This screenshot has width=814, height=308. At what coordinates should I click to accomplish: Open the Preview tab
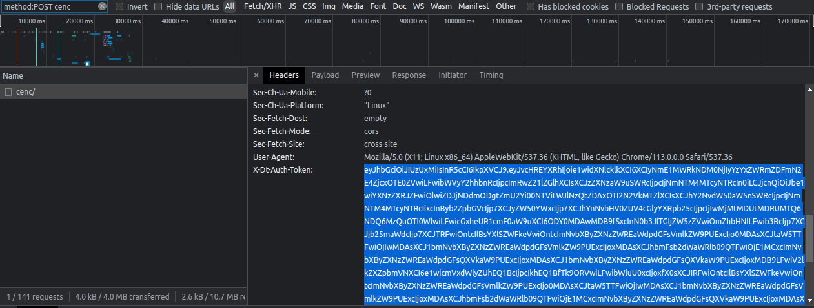[365, 75]
